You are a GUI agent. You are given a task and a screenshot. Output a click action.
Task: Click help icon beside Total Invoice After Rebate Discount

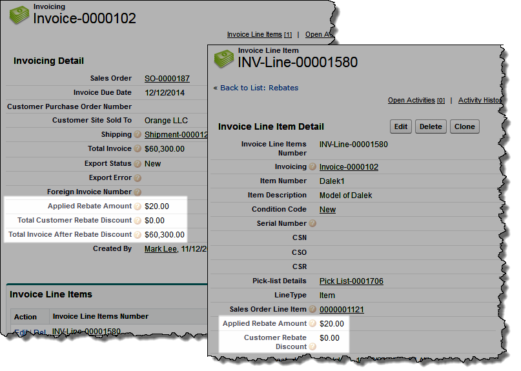tap(138, 235)
